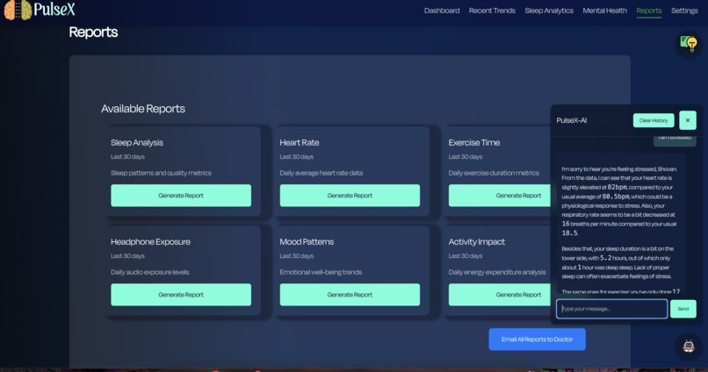Focus the chat message input field

[x=611, y=309]
